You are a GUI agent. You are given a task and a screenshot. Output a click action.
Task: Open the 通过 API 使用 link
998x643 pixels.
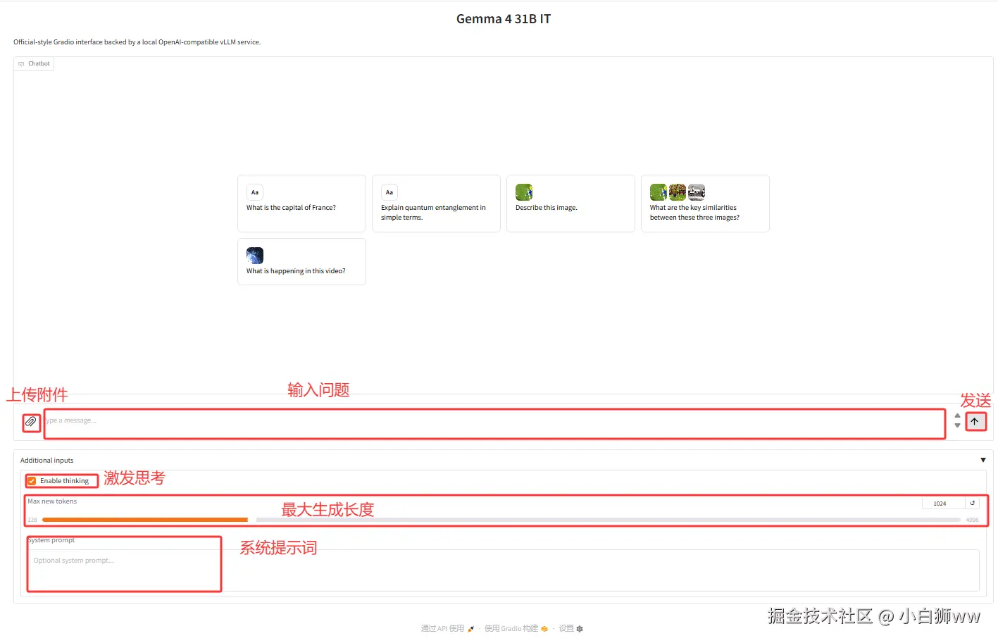[x=447, y=628]
